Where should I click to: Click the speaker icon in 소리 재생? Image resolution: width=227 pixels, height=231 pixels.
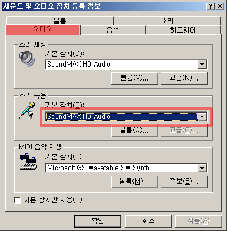click(27, 59)
